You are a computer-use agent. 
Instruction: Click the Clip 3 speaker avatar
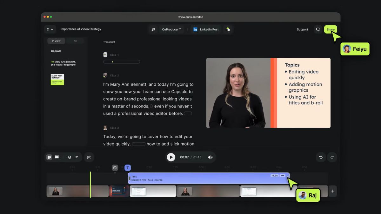(105, 128)
